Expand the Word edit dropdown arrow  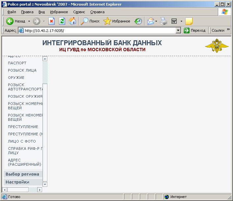[181, 21]
